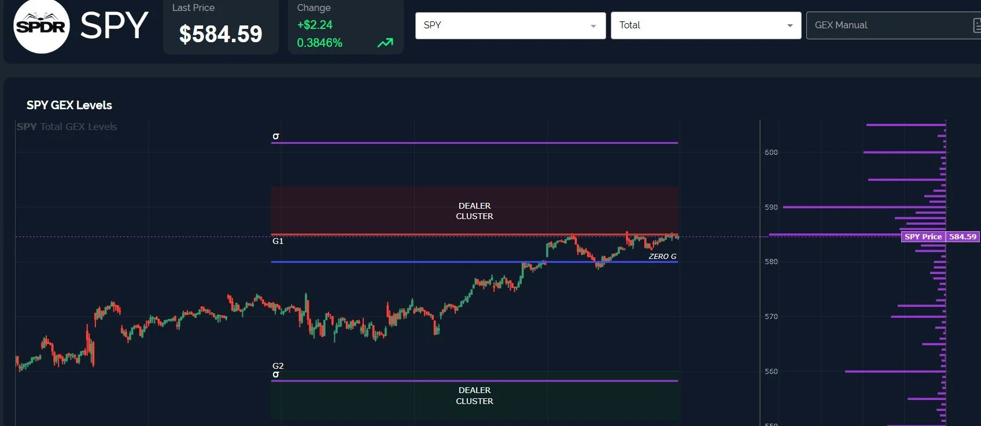Open the Total expiration dropdown
Viewport: 981px width, 426px height.
click(x=706, y=25)
